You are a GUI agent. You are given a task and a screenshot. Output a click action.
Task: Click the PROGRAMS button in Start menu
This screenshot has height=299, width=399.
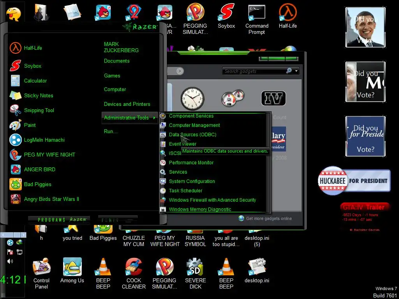(59, 220)
